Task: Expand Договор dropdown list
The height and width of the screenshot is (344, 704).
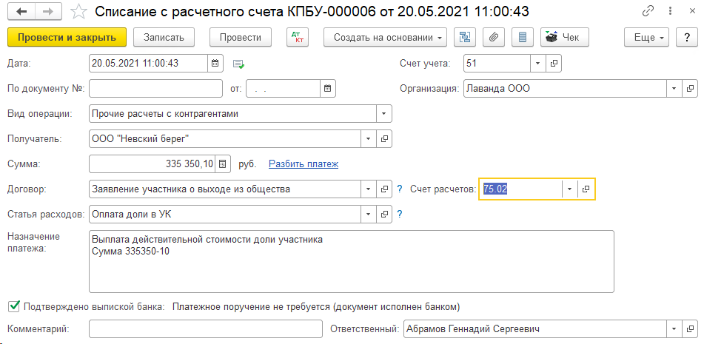Action: pos(368,189)
